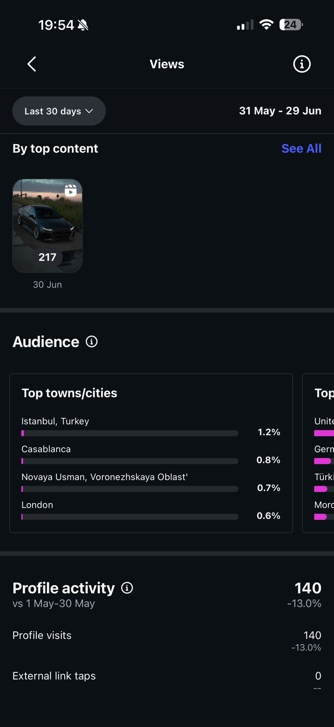Select the partially visible Top countries card
The width and height of the screenshot is (334, 727).
318,453
